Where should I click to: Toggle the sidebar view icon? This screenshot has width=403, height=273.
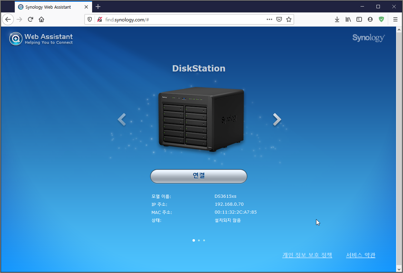359,20
